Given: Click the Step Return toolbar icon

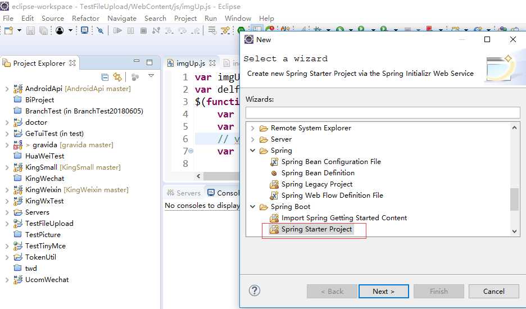Looking at the screenshot, I should pyautogui.click(x=195, y=30).
